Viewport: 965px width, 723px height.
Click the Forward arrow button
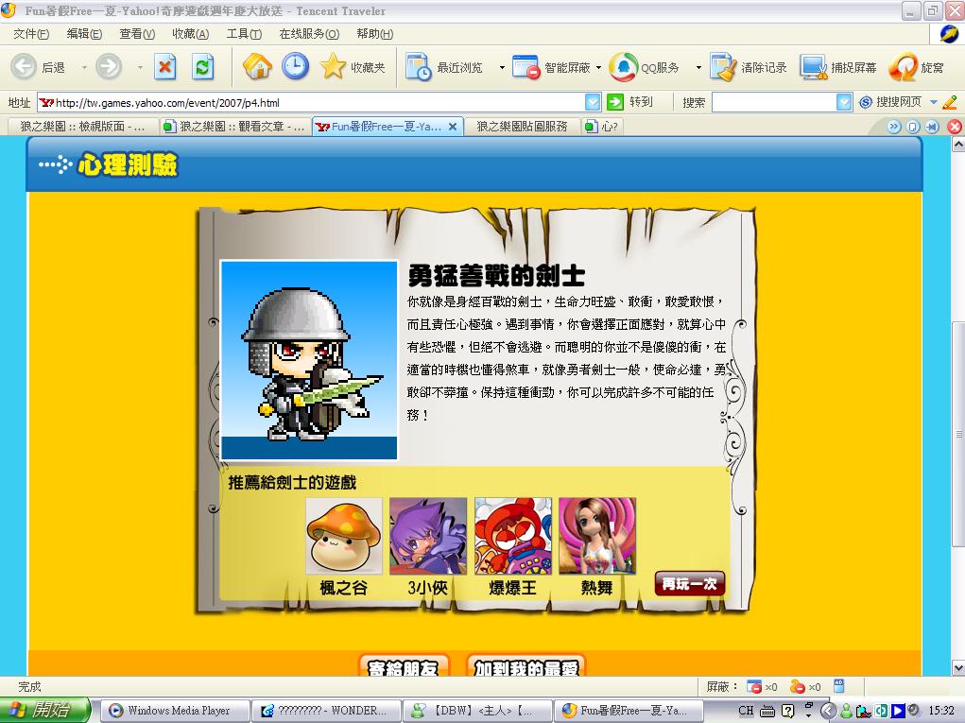(109, 66)
